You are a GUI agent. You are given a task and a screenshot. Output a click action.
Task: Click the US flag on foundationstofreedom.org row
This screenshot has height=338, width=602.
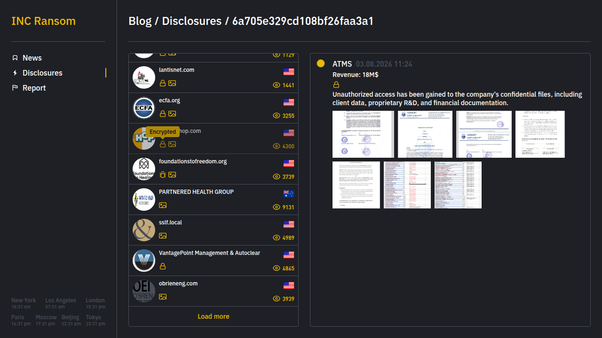[289, 163]
